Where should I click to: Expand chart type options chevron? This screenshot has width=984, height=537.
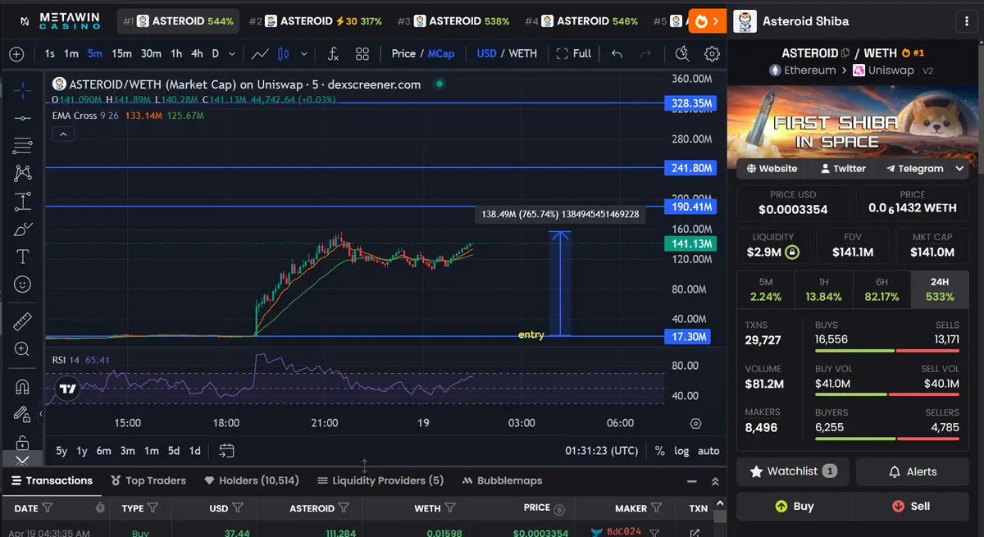click(x=304, y=54)
